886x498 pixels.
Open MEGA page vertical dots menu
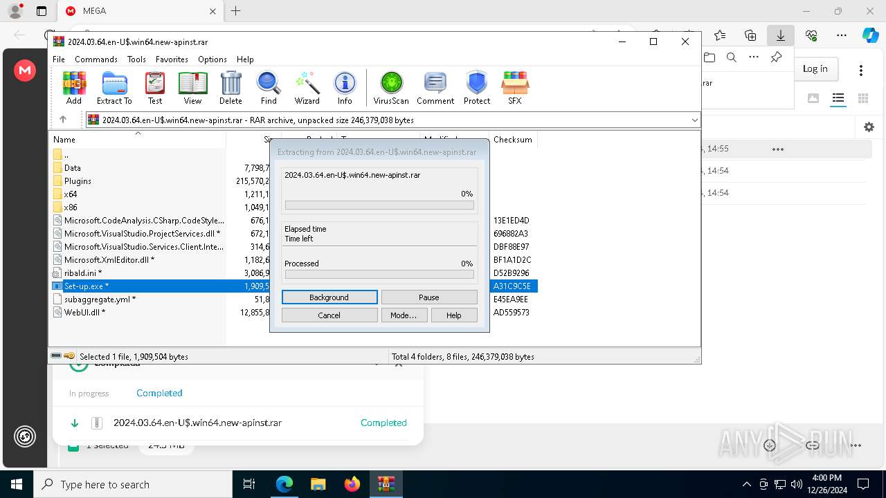tap(861, 70)
